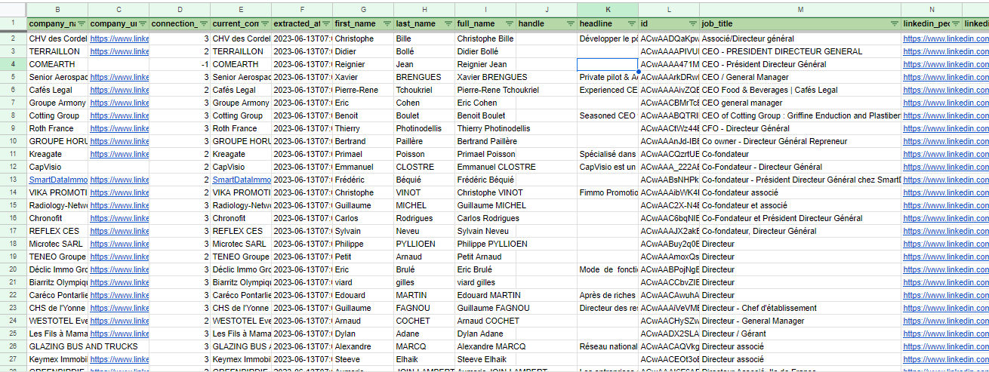Select the first name cell 'Primael'
The image size is (989, 372).
[x=363, y=154]
